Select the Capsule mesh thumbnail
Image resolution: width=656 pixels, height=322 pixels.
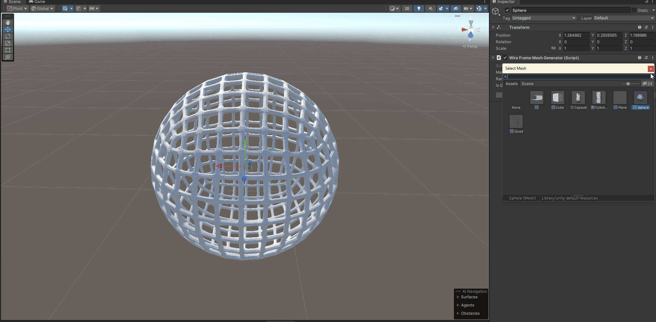point(578,98)
